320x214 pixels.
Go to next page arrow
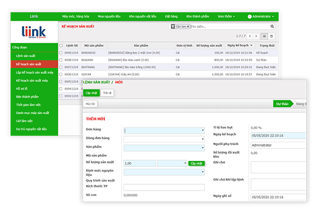click(256, 36)
